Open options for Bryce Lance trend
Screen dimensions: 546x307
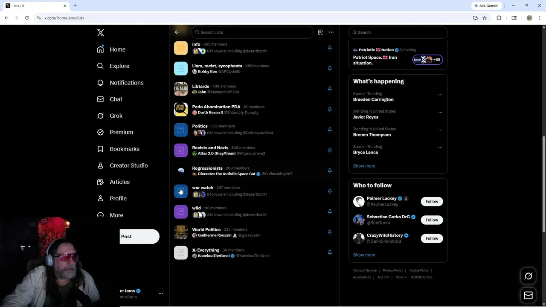440,148
